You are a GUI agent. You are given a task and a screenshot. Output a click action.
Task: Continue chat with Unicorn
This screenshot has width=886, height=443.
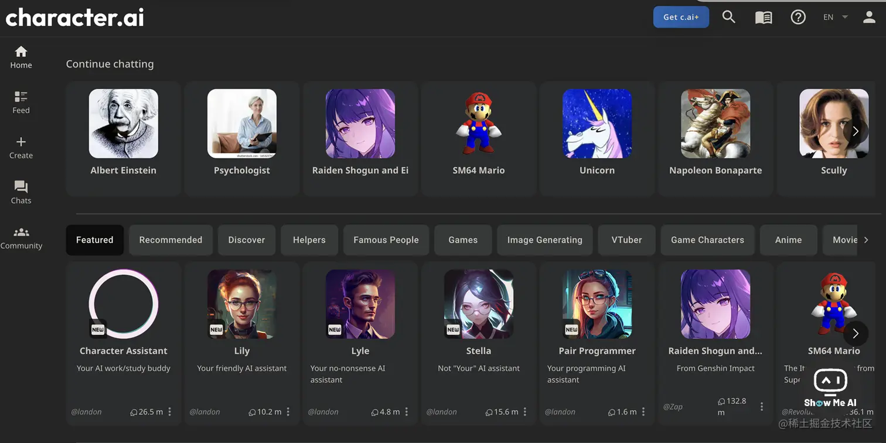(597, 139)
